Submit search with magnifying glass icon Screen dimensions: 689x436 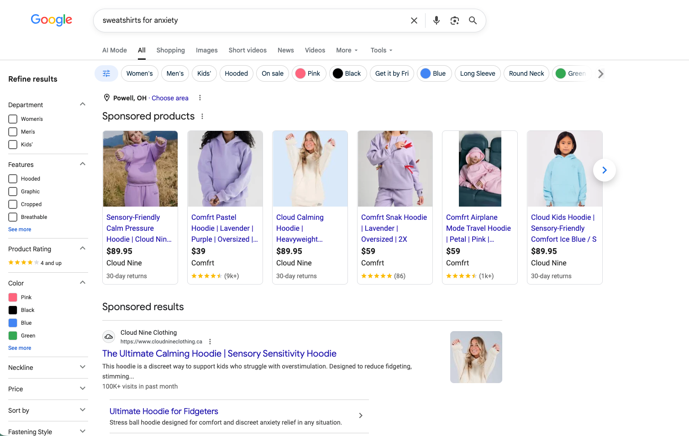pos(473,21)
